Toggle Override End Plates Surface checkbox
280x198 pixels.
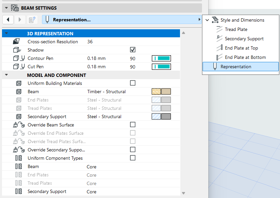(x=133, y=133)
